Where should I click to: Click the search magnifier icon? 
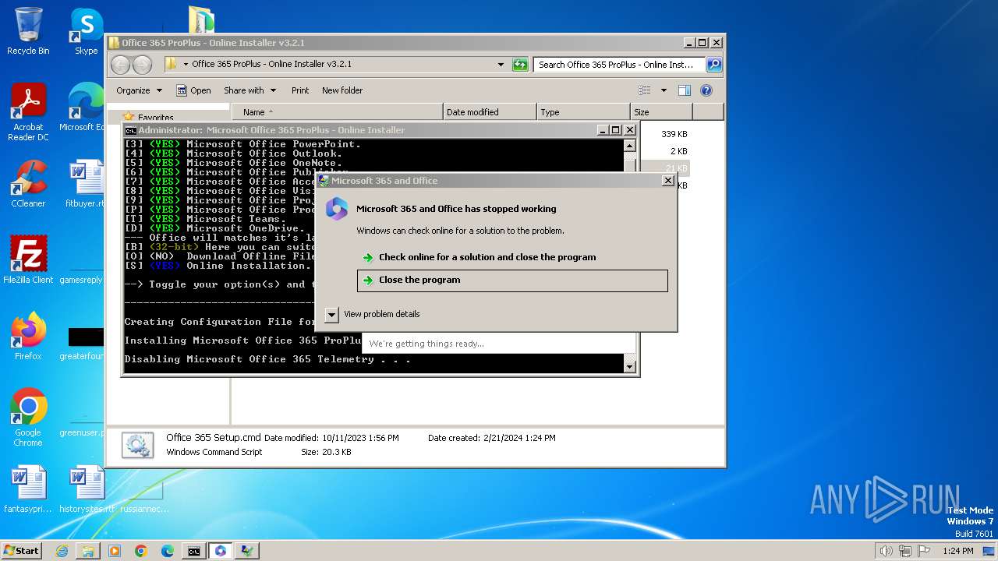coord(714,65)
